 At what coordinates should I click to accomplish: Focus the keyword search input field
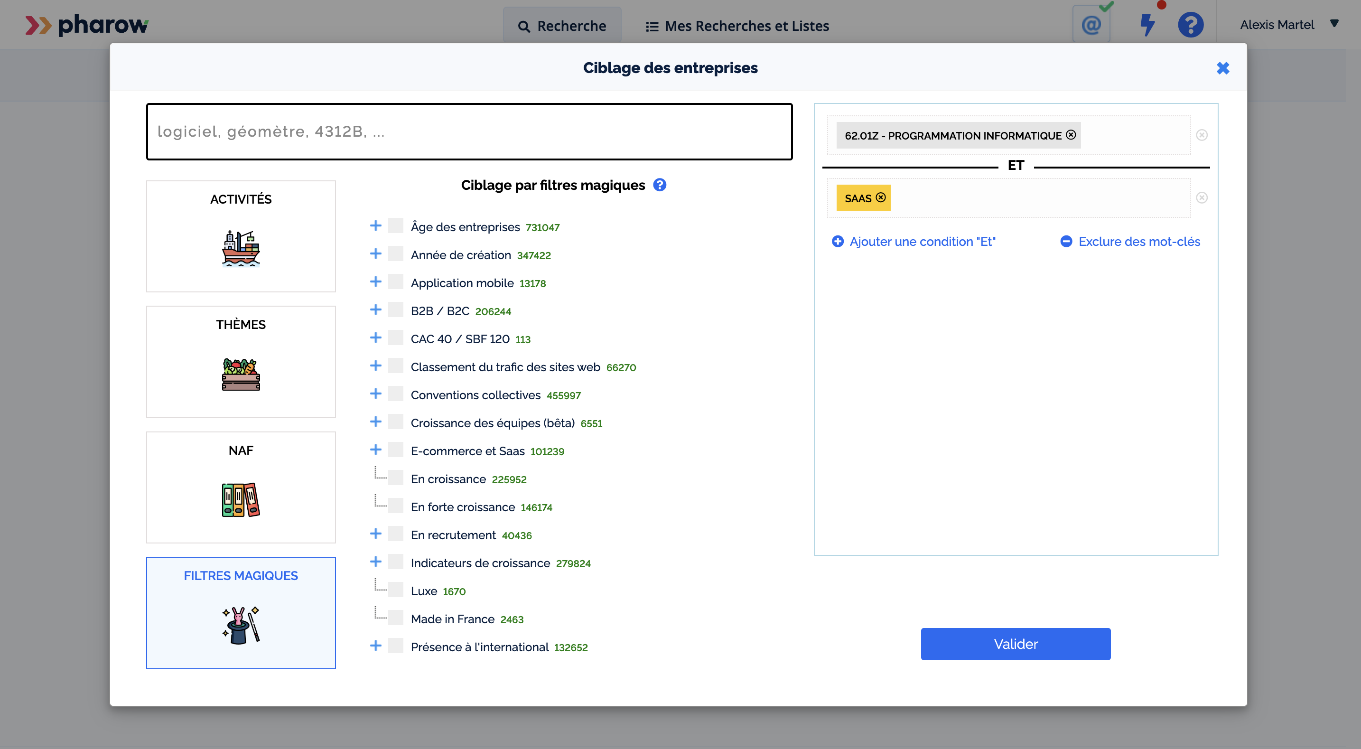coord(469,131)
